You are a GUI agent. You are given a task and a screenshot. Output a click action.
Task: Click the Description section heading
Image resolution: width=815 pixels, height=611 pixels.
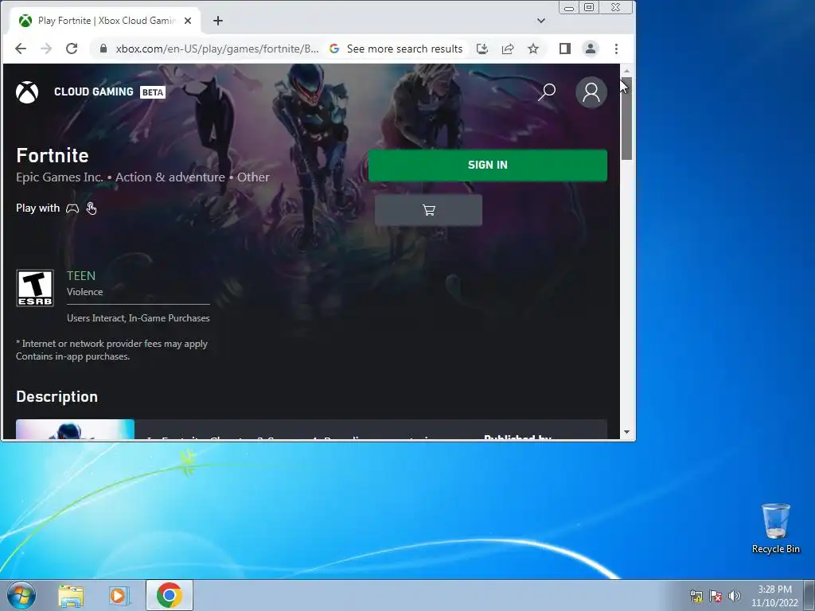[x=57, y=396]
